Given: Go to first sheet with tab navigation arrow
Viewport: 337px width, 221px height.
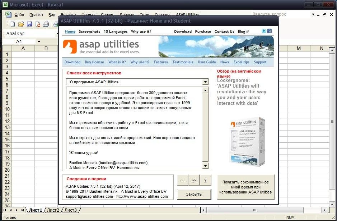Looking at the screenshot, I should [x=5, y=210].
